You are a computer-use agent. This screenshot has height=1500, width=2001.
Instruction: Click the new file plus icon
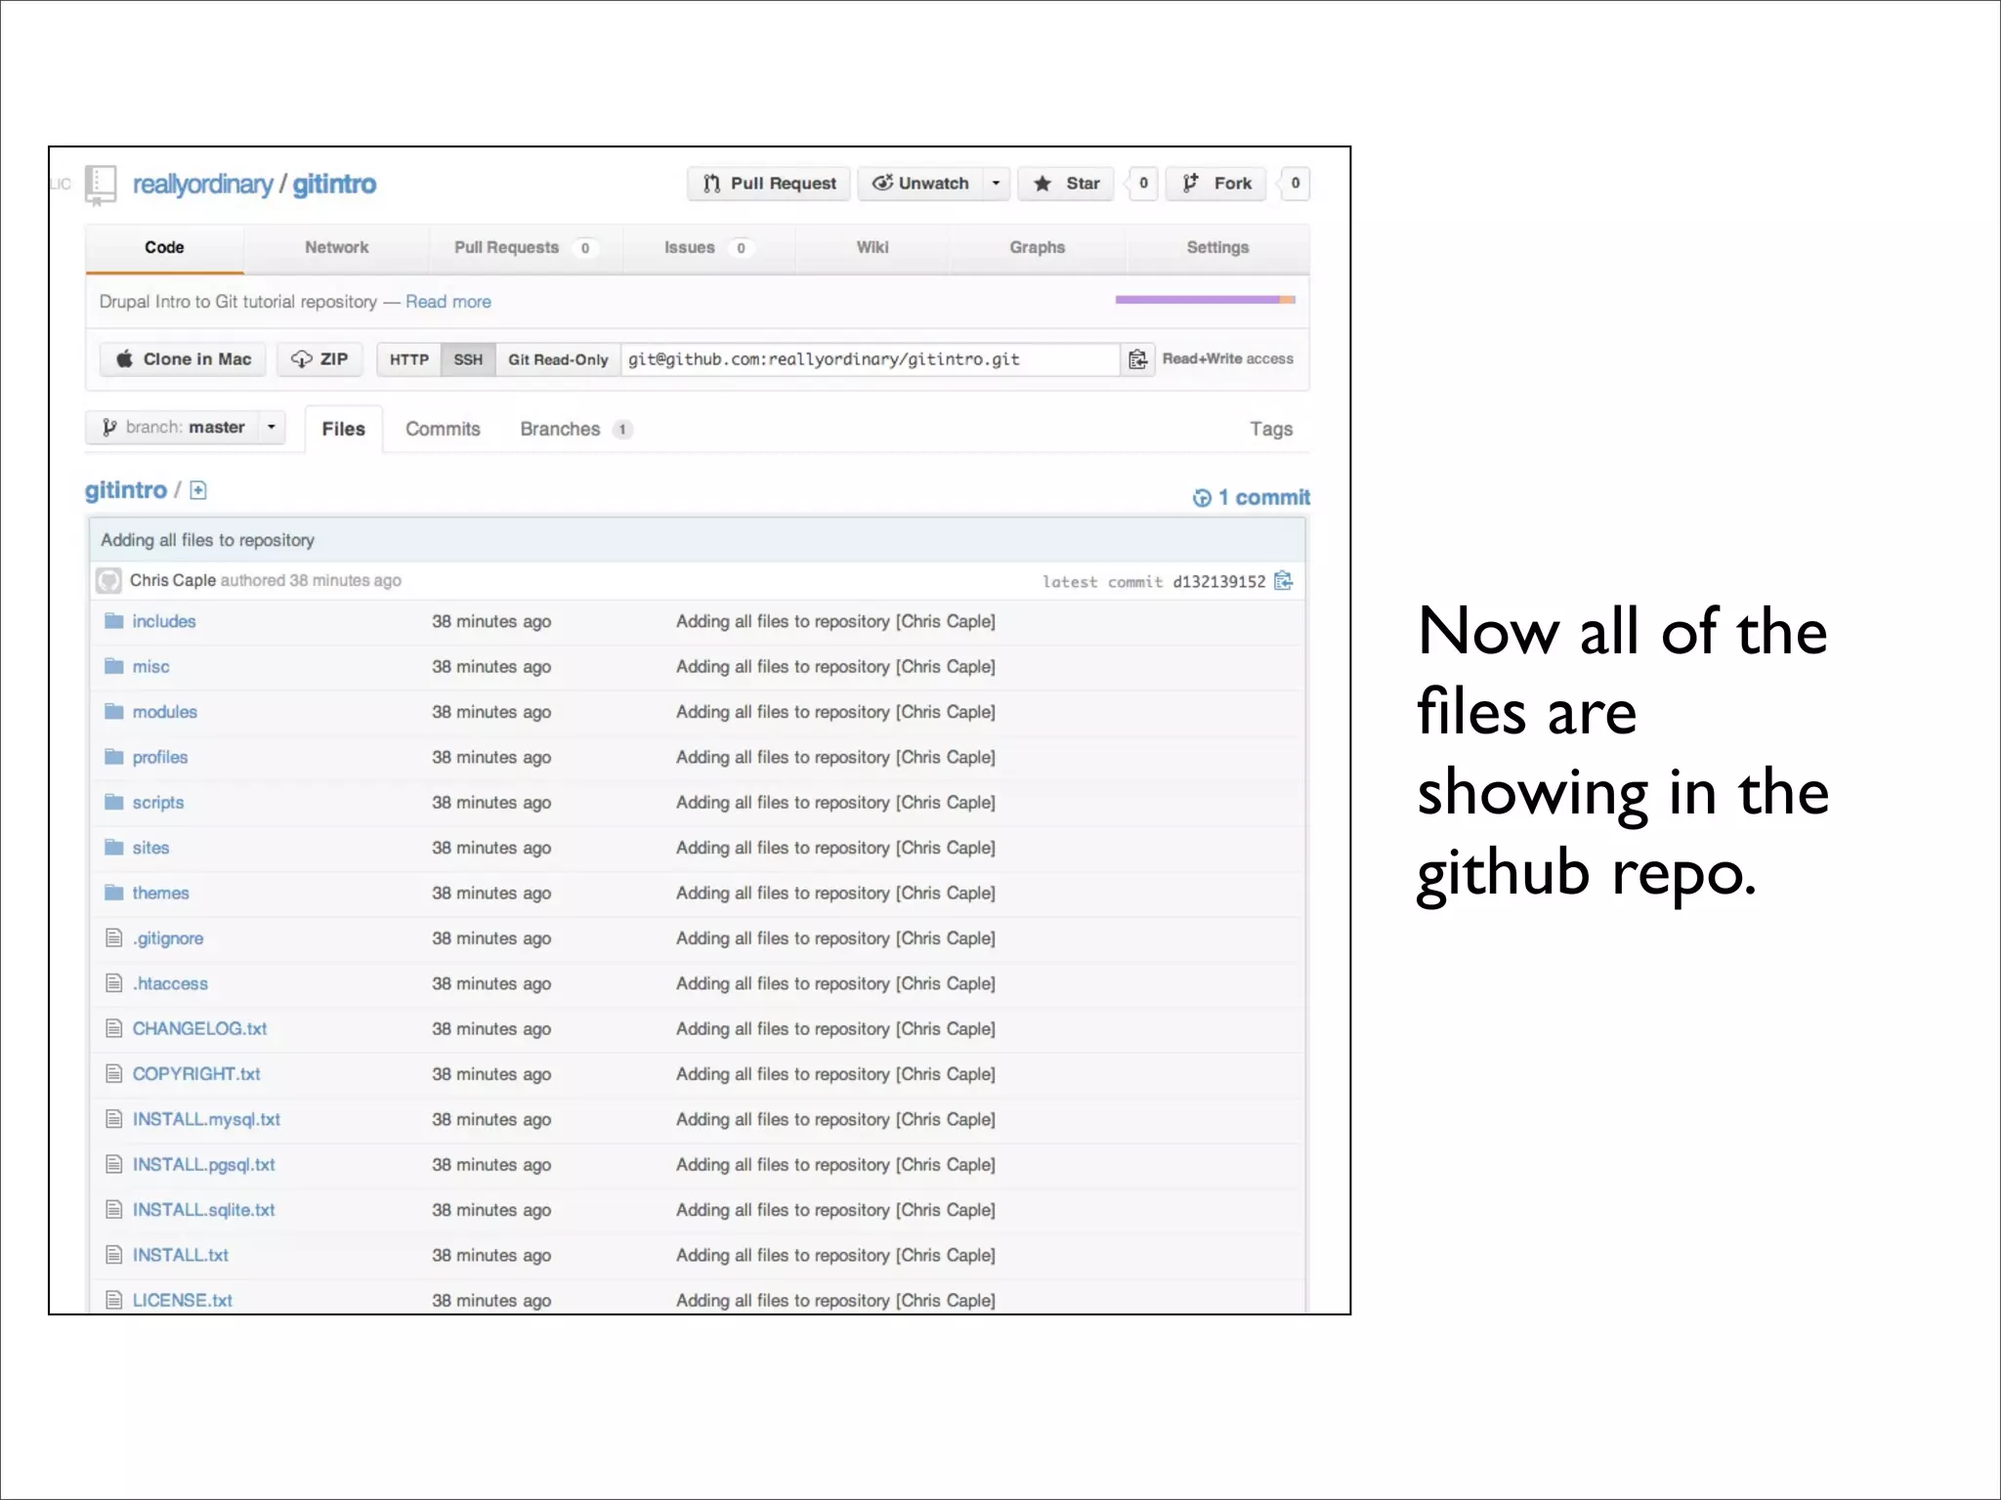tap(198, 490)
